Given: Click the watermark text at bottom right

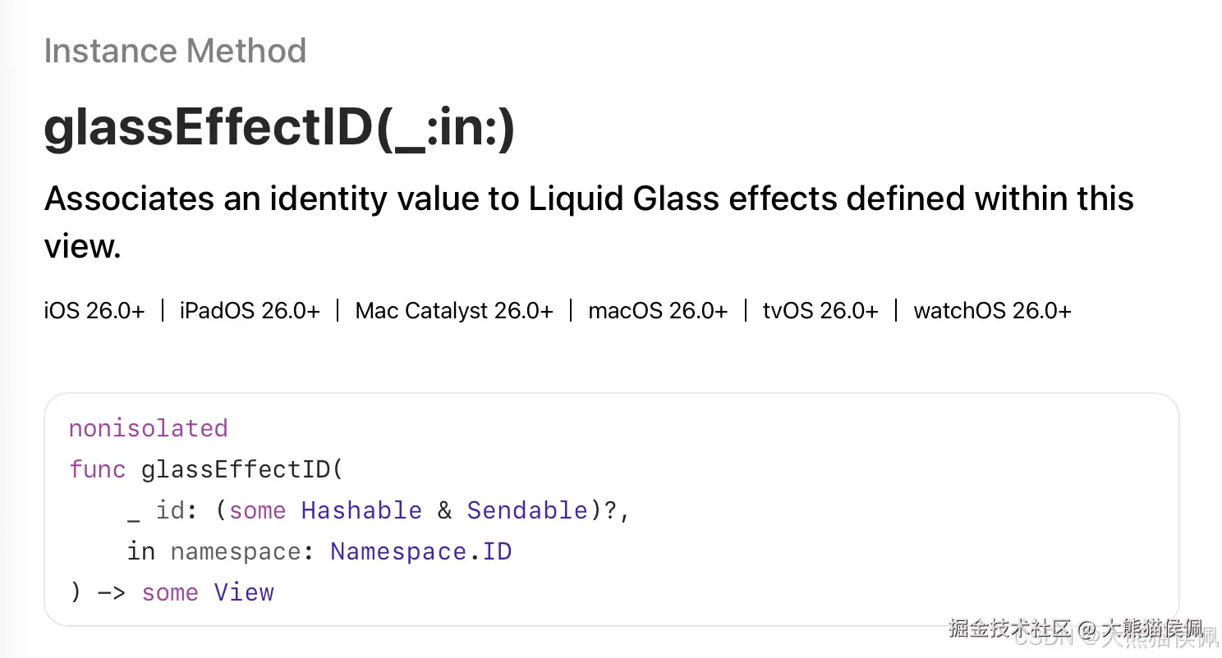Looking at the screenshot, I should coord(1076,630).
